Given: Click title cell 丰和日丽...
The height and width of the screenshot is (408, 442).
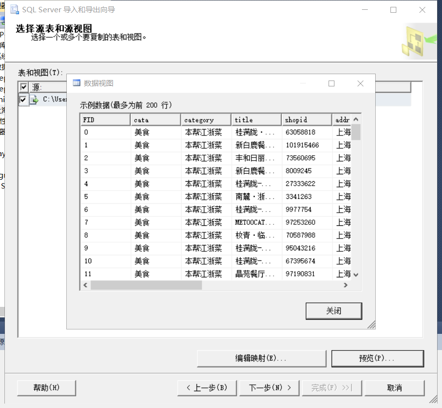Looking at the screenshot, I should pos(256,158).
